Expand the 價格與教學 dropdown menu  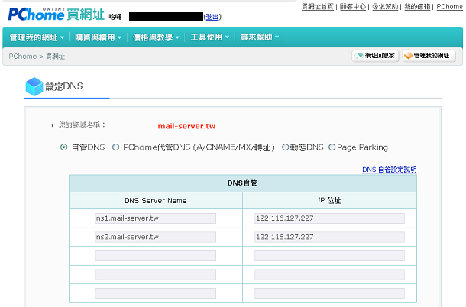[156, 37]
